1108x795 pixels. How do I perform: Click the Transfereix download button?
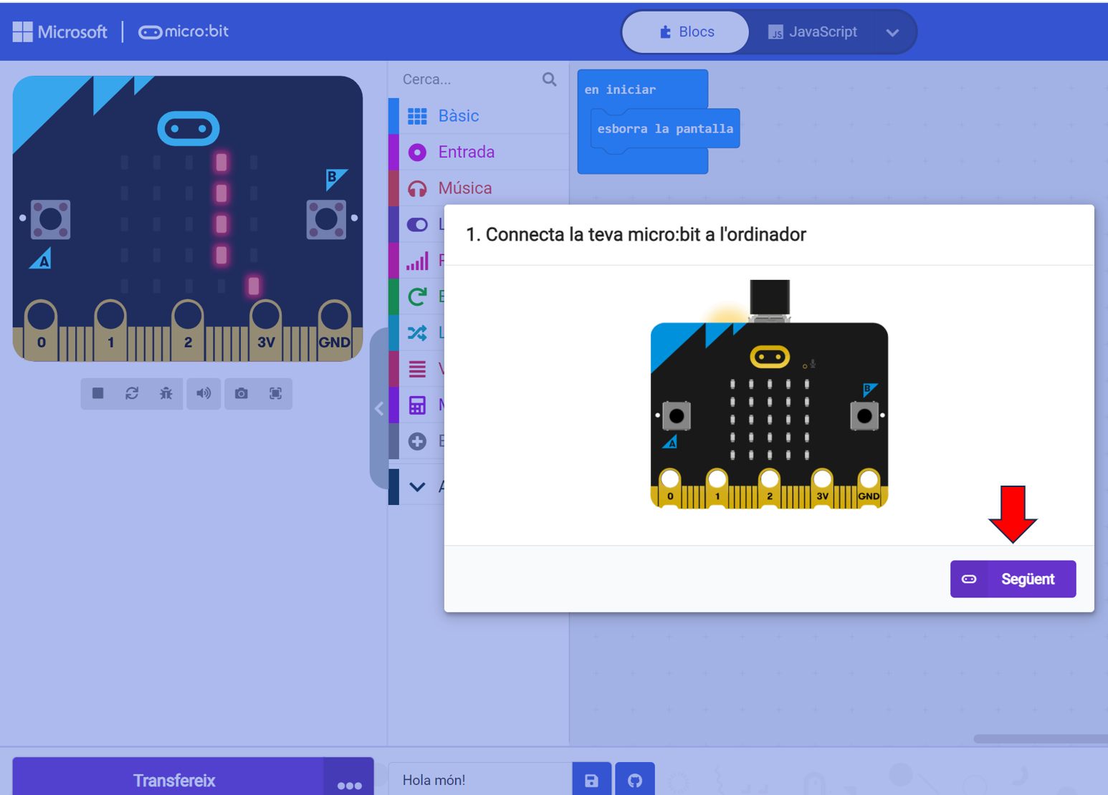click(x=173, y=780)
